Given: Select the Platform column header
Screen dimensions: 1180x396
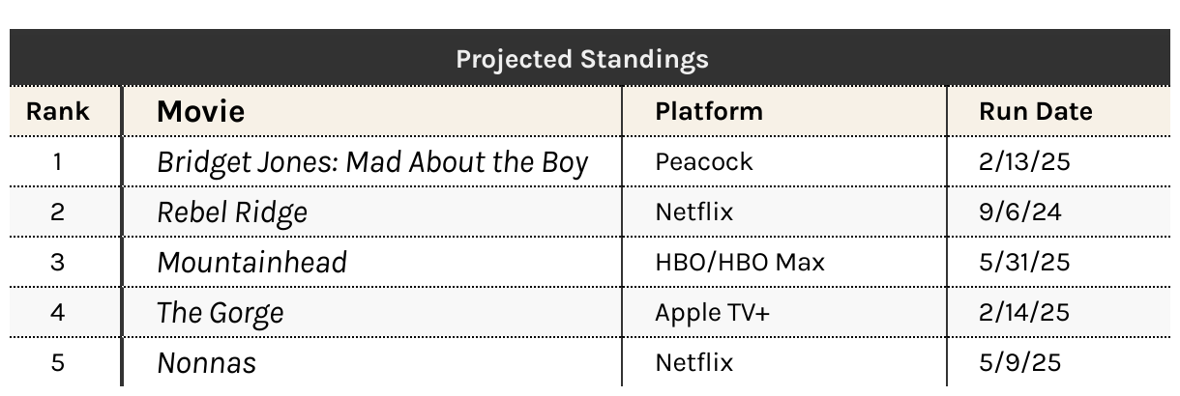Looking at the screenshot, I should (x=709, y=111).
